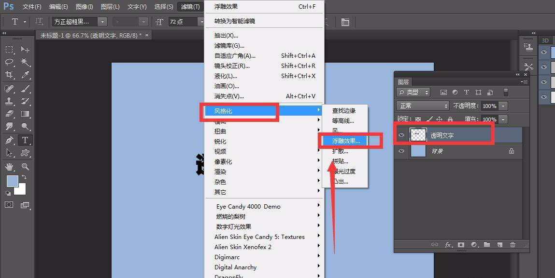Swap foreground and background colors
555x278 pixels.
(x=24, y=177)
